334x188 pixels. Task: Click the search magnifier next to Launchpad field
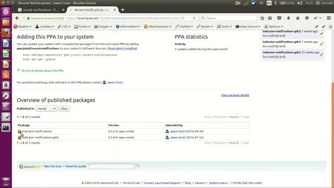(138, 166)
